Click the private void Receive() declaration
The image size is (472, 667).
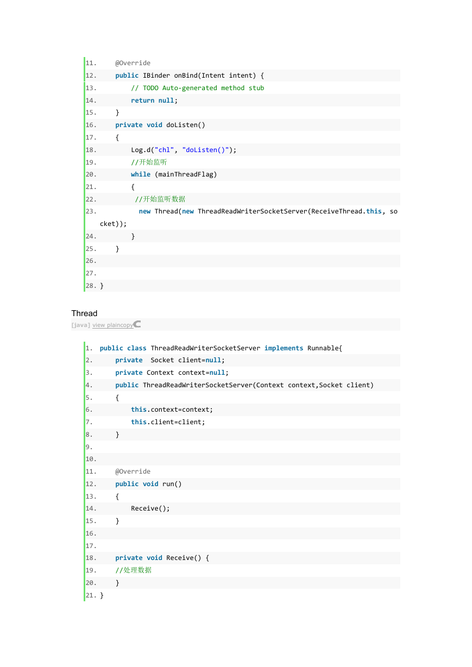click(162, 558)
